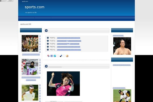
Task: Click the arrow bullet beside the 06/05 entry
Action: click(x=48, y=38)
